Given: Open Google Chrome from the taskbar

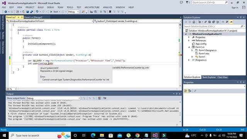Looking at the screenshot, I should click(137, 136).
